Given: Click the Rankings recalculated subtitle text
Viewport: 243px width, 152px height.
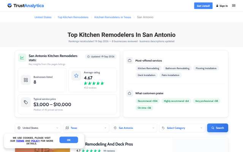Looking at the screenshot, I should tap(121, 41).
